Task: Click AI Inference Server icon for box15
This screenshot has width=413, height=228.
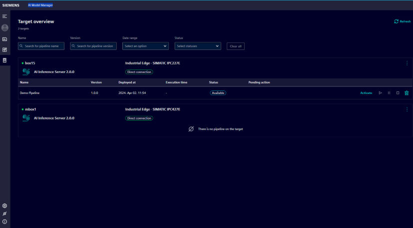Action: [x=26, y=71]
